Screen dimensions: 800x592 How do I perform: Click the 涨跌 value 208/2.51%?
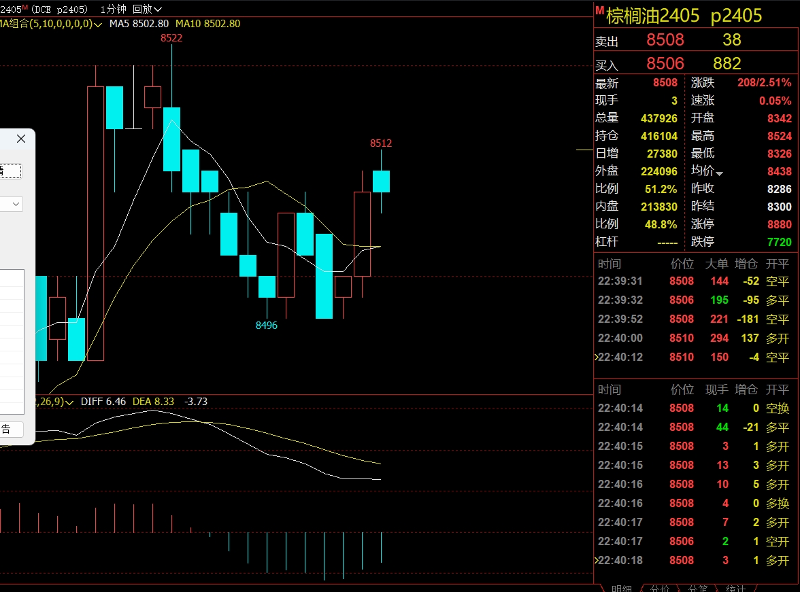click(764, 83)
